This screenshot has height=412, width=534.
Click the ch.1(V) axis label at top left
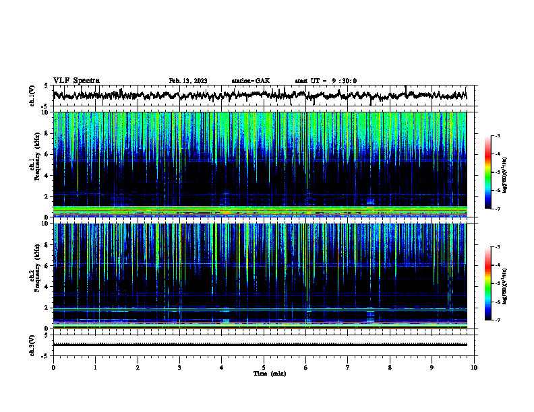32,96
